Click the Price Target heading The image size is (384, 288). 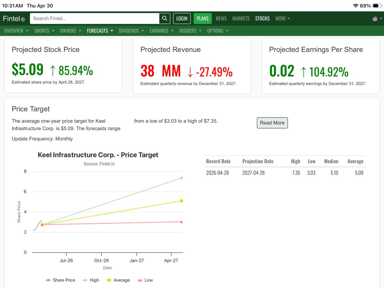31,109
